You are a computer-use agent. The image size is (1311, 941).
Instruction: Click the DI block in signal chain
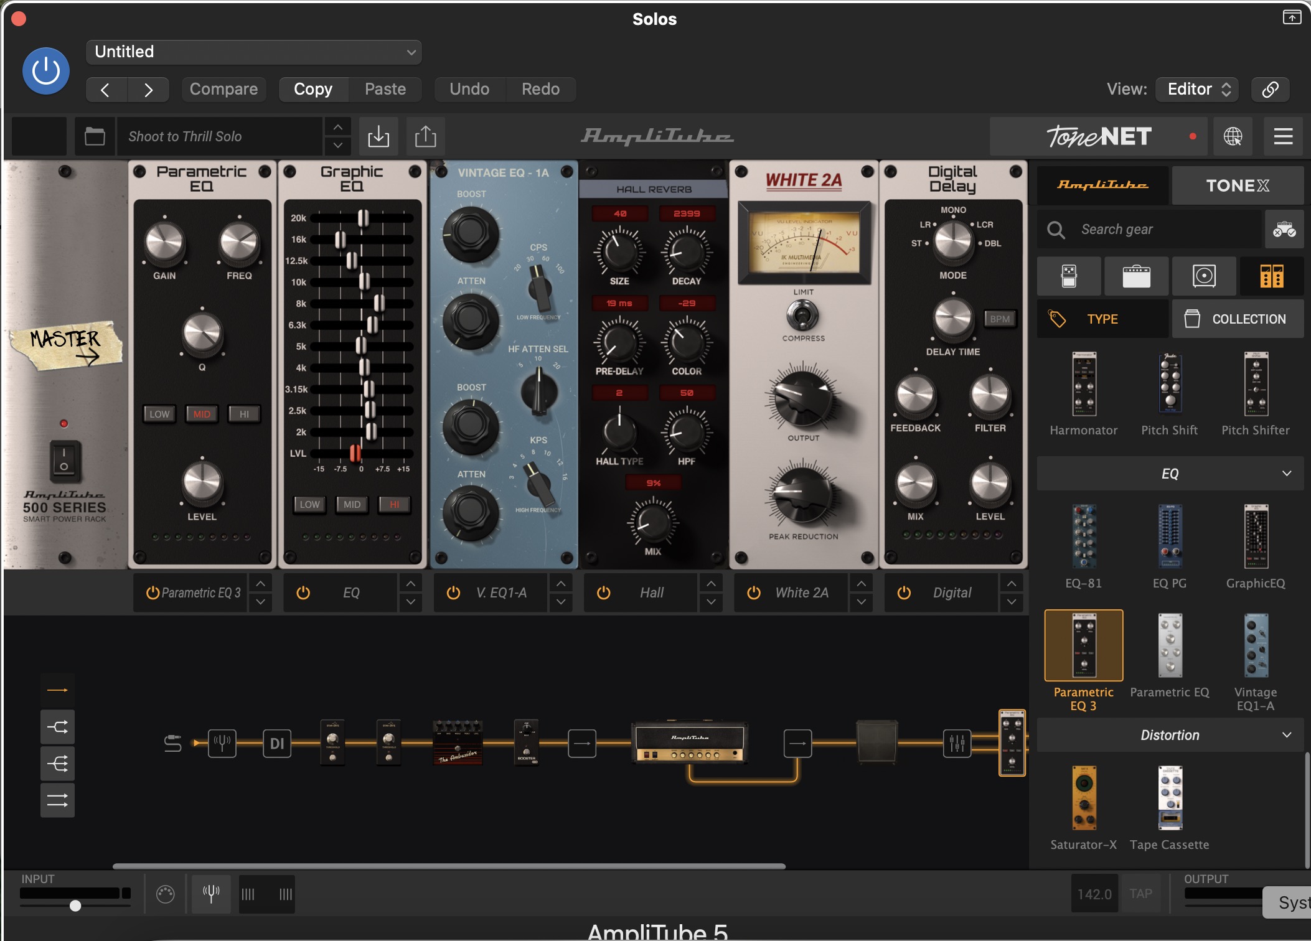[277, 743]
